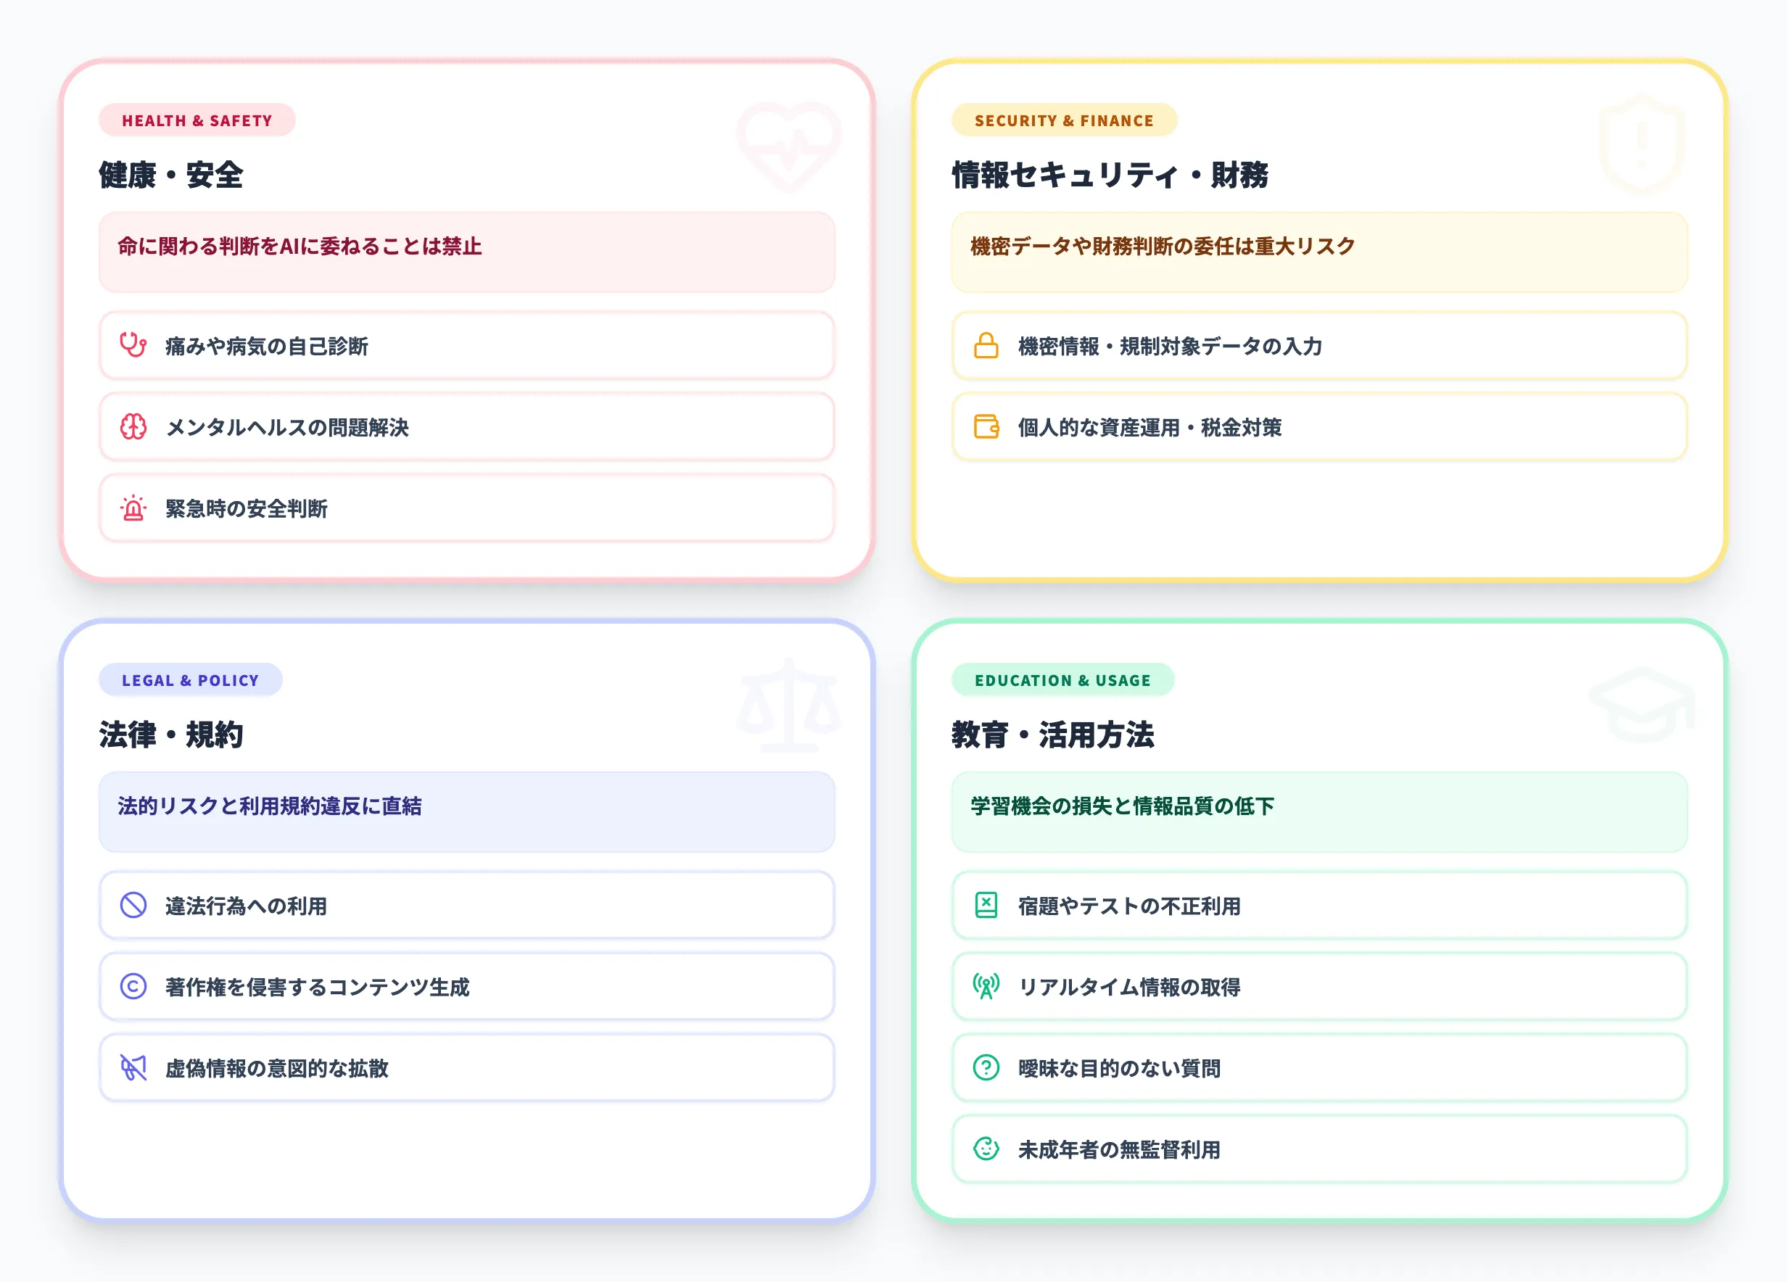Select the prohibition icon for 違法行為への利用
Image resolution: width=1787 pixels, height=1282 pixels.
[134, 906]
